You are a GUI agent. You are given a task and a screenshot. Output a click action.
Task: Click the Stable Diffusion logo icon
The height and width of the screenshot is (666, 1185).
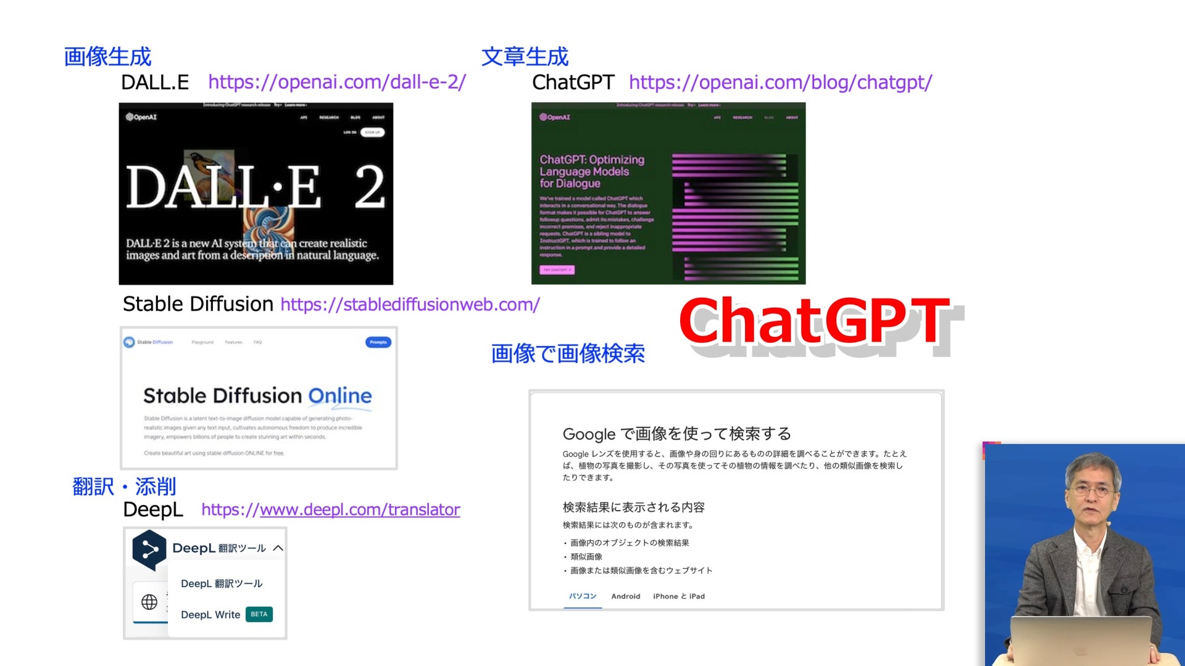tap(129, 342)
